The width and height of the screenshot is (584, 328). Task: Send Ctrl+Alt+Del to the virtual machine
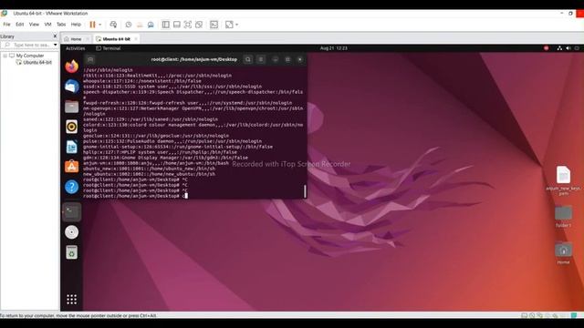(x=113, y=25)
